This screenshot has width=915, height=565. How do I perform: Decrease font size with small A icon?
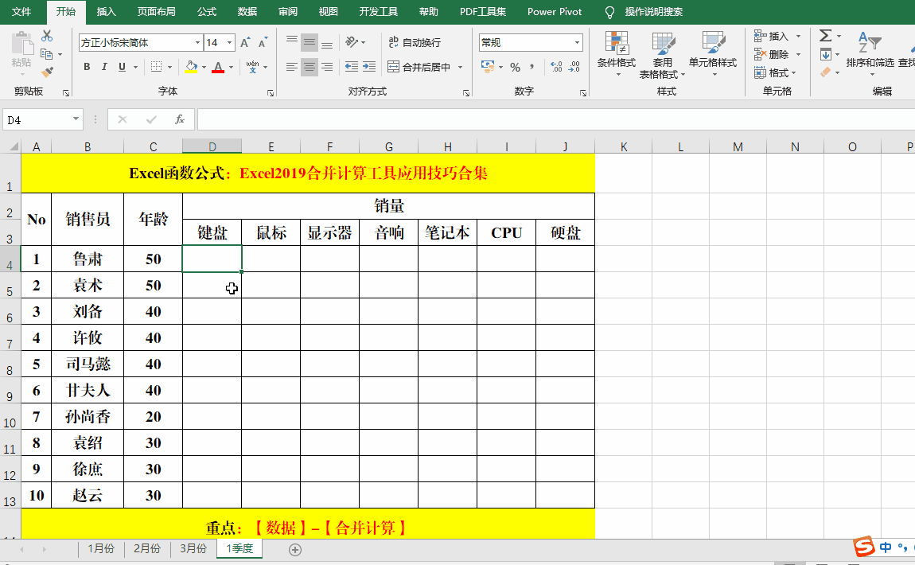tap(263, 43)
